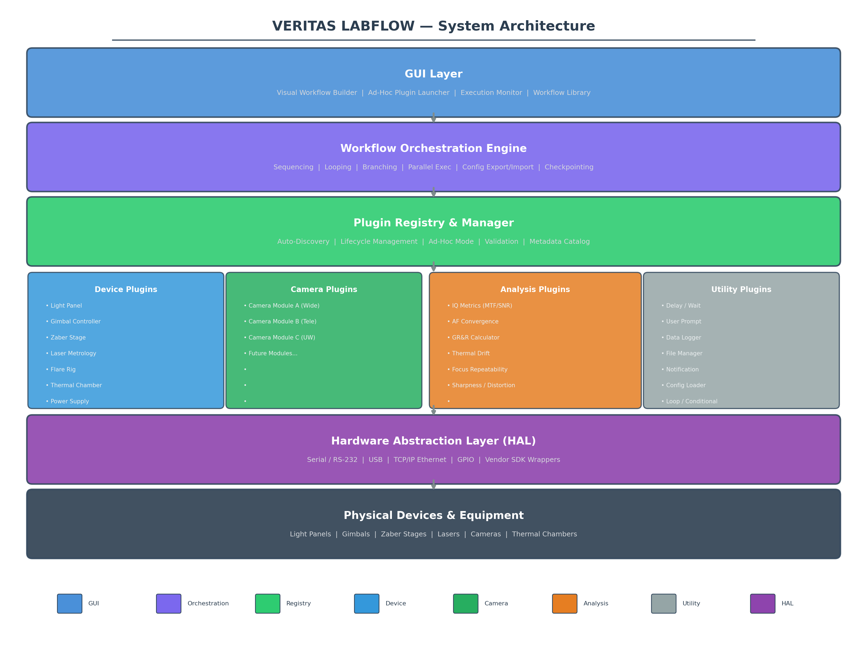The width and height of the screenshot is (867, 649).
Task: Click the 'VERITAS LABFLOW — System Architecture' title
Action: (434, 26)
